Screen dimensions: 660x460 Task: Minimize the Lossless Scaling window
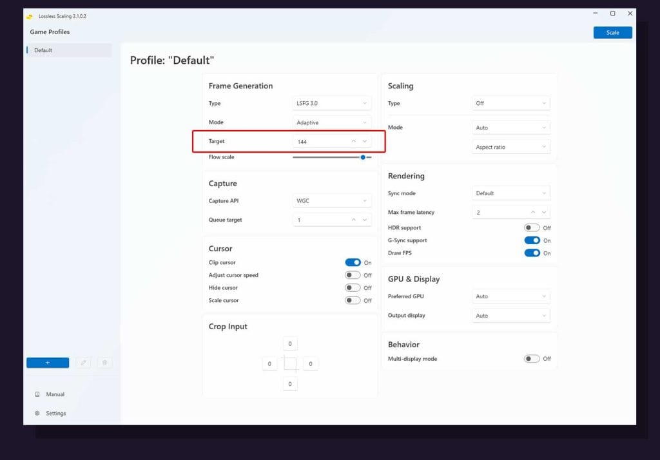coord(595,14)
